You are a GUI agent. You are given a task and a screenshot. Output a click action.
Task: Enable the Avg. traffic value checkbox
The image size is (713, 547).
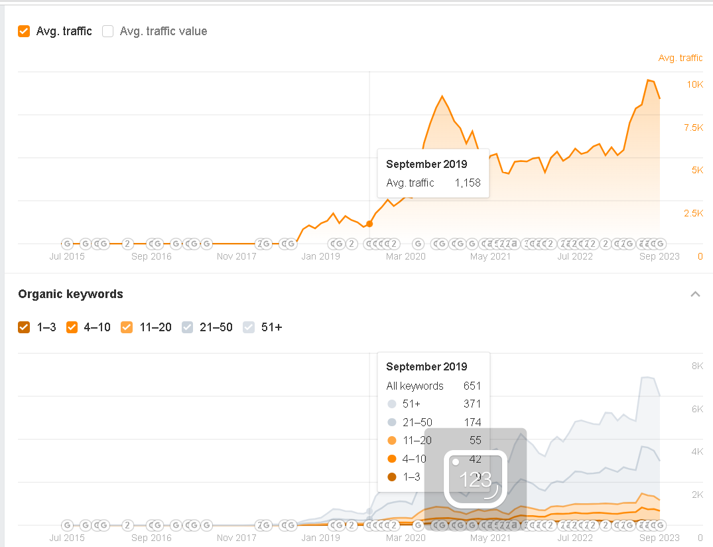point(108,31)
